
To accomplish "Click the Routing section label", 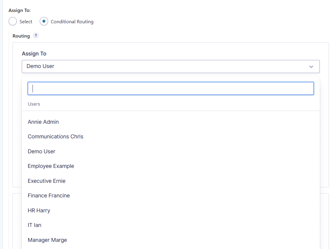I will pos(21,36).
